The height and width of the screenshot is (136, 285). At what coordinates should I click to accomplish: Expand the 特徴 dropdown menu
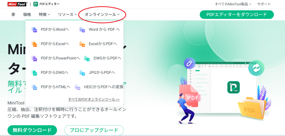click(x=44, y=14)
